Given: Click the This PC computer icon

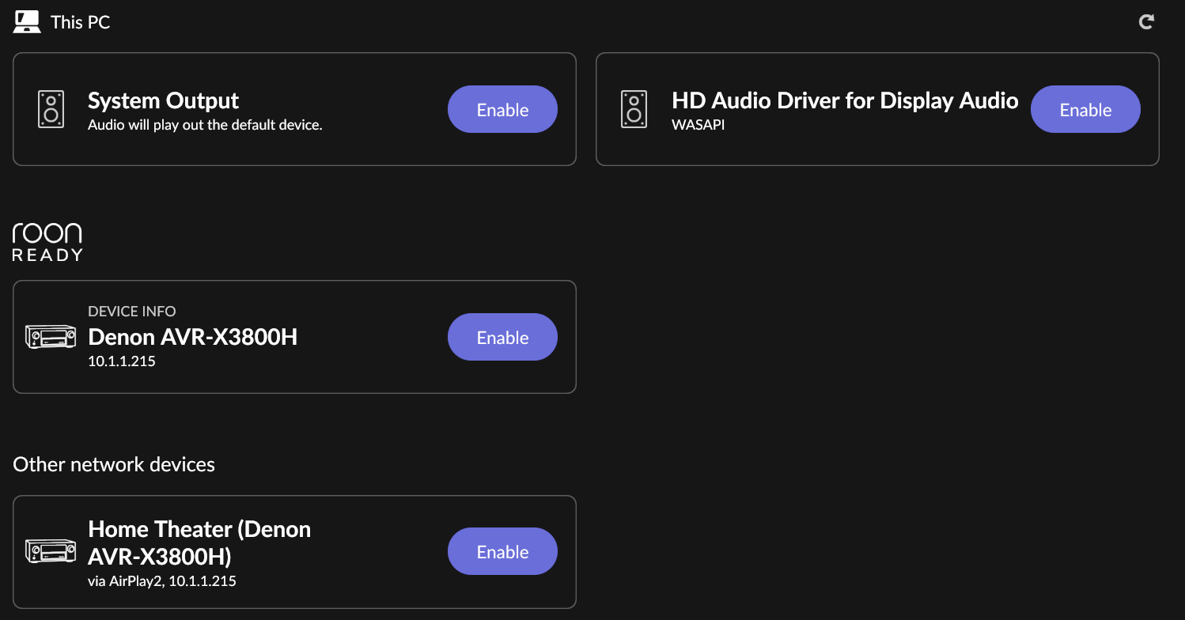Looking at the screenshot, I should click(x=28, y=22).
